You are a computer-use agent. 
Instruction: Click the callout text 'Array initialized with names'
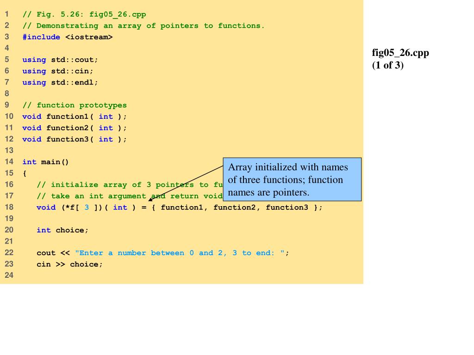pyautogui.click(x=288, y=167)
